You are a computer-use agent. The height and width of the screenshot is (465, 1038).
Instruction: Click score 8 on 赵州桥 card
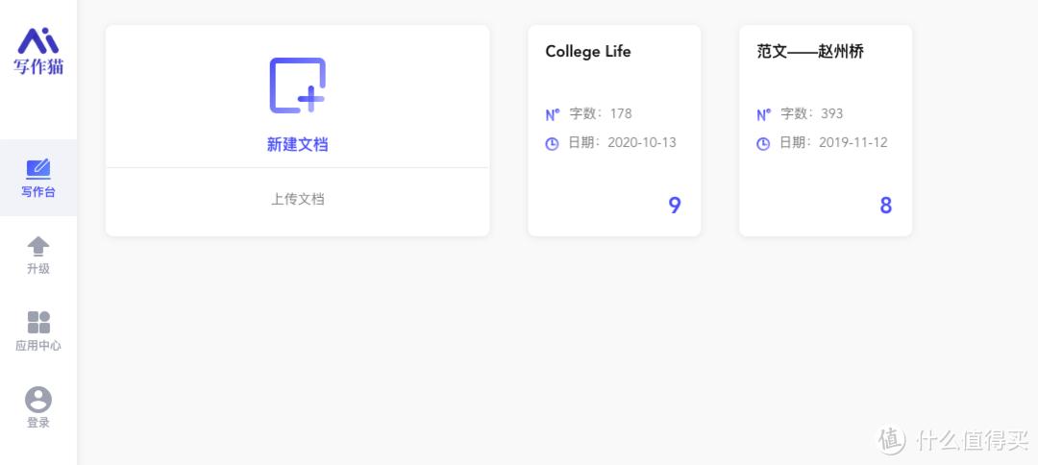886,205
